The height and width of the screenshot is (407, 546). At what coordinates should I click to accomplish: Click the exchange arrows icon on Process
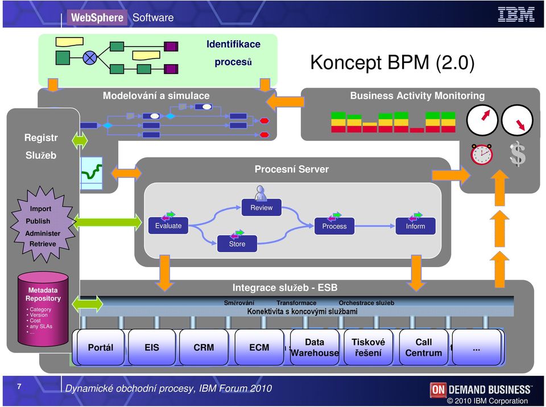coord(334,217)
